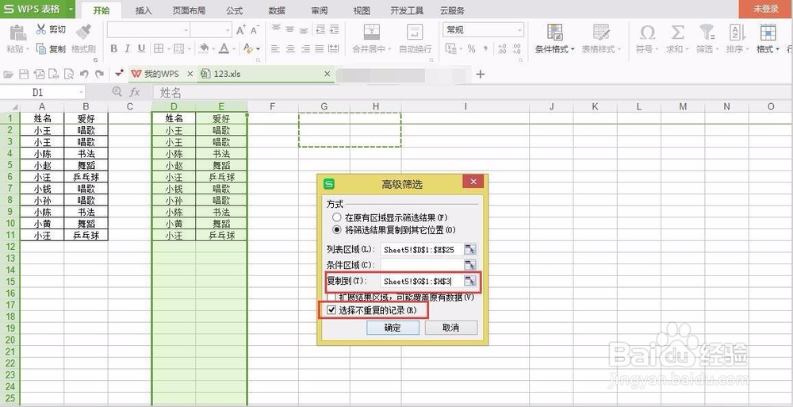Click 取消 in the 高级筛选 dialog
Viewport: 793px width, 407px height.
[450, 328]
